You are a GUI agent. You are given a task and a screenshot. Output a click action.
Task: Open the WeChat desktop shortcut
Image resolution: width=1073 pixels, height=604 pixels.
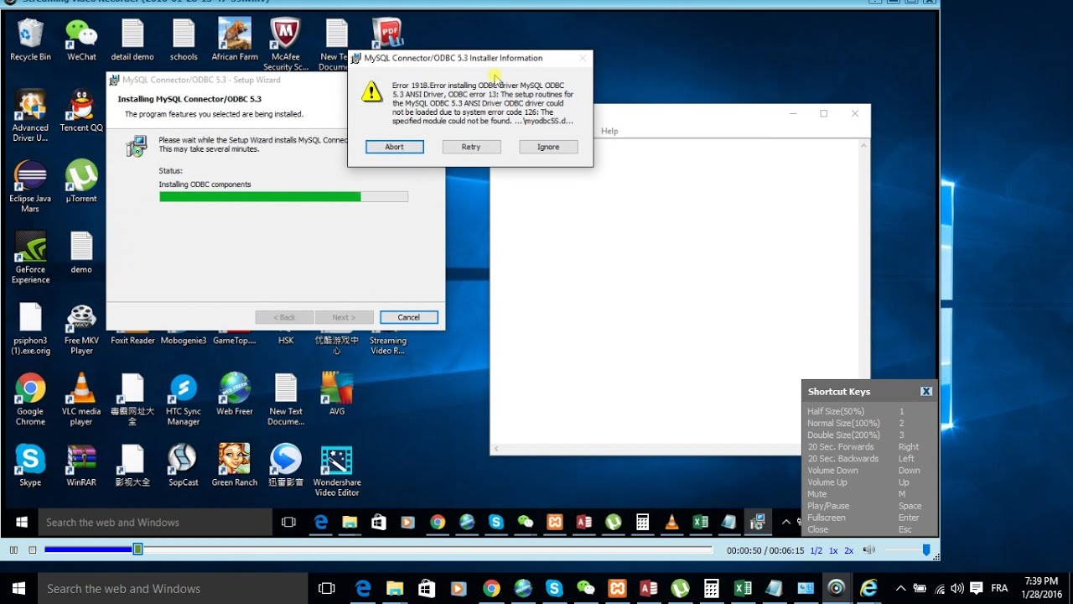pos(81,39)
